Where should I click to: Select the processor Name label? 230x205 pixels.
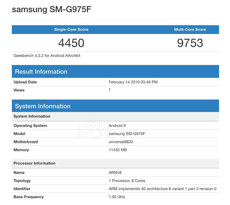[x=19, y=173]
